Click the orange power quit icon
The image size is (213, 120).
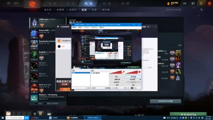[210, 3]
